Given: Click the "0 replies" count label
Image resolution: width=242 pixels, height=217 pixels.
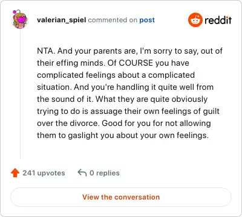Looking at the screenshot, I should pos(105,173).
